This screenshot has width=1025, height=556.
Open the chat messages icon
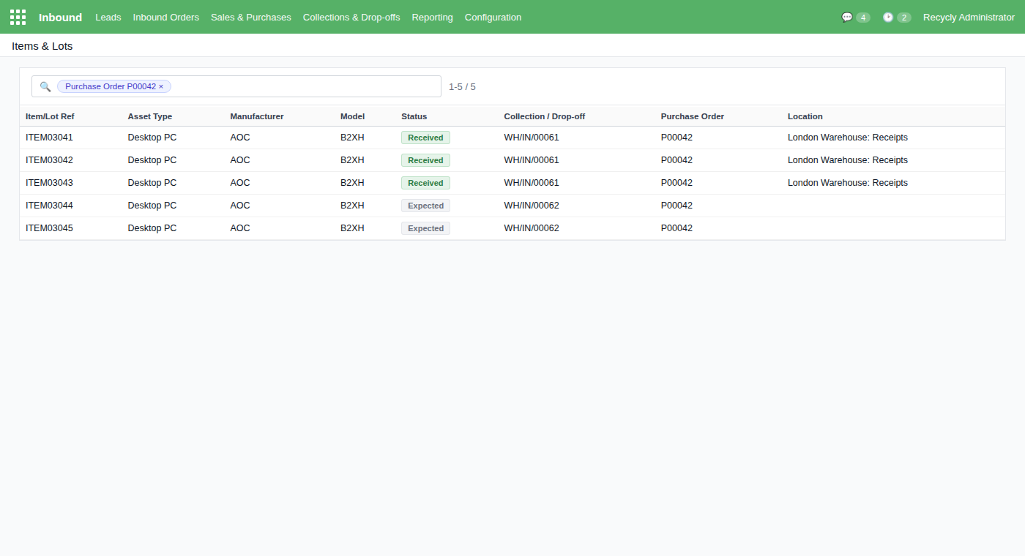(847, 17)
